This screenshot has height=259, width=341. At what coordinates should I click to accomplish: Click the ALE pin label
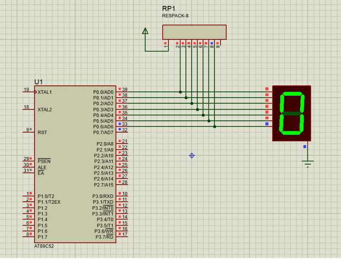[x=42, y=167]
